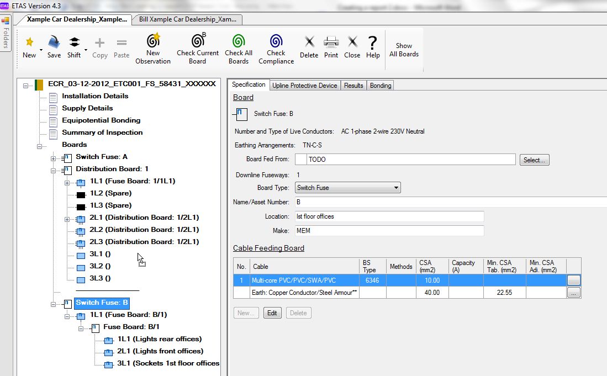Open the Folders side panel
Viewport: 607px width, 376px height.
[x=6, y=33]
